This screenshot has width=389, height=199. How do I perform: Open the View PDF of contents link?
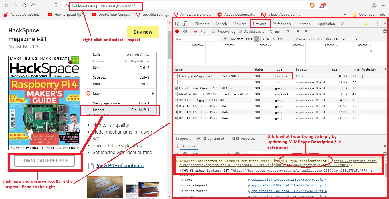coord(120,165)
